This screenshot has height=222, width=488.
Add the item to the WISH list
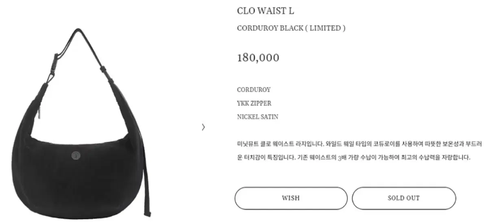coord(291,198)
